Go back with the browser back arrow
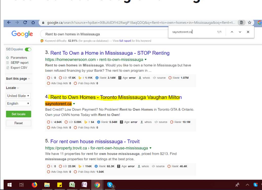 (9, 22)
